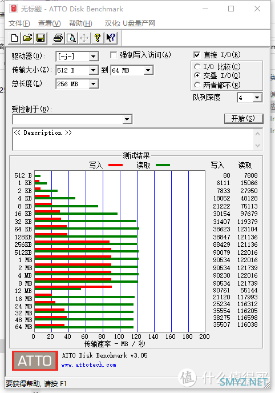The image size is (275, 393).
Task: Click the 汉化: U盘量产网 menu item
Action: click(130, 23)
